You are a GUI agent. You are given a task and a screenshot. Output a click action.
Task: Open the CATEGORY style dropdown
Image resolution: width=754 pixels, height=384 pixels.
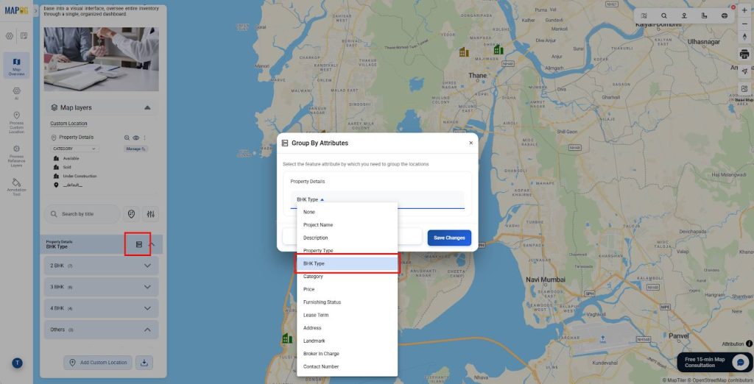tap(74, 149)
